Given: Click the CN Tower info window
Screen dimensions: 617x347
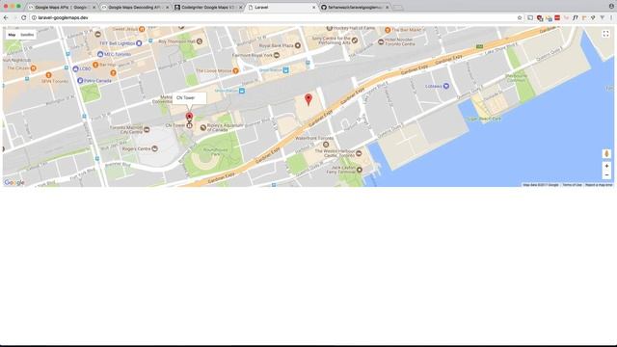Looking at the screenshot, I should click(189, 98).
